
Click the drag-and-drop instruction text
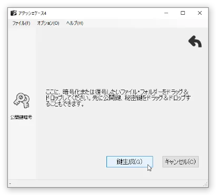pos(118,98)
